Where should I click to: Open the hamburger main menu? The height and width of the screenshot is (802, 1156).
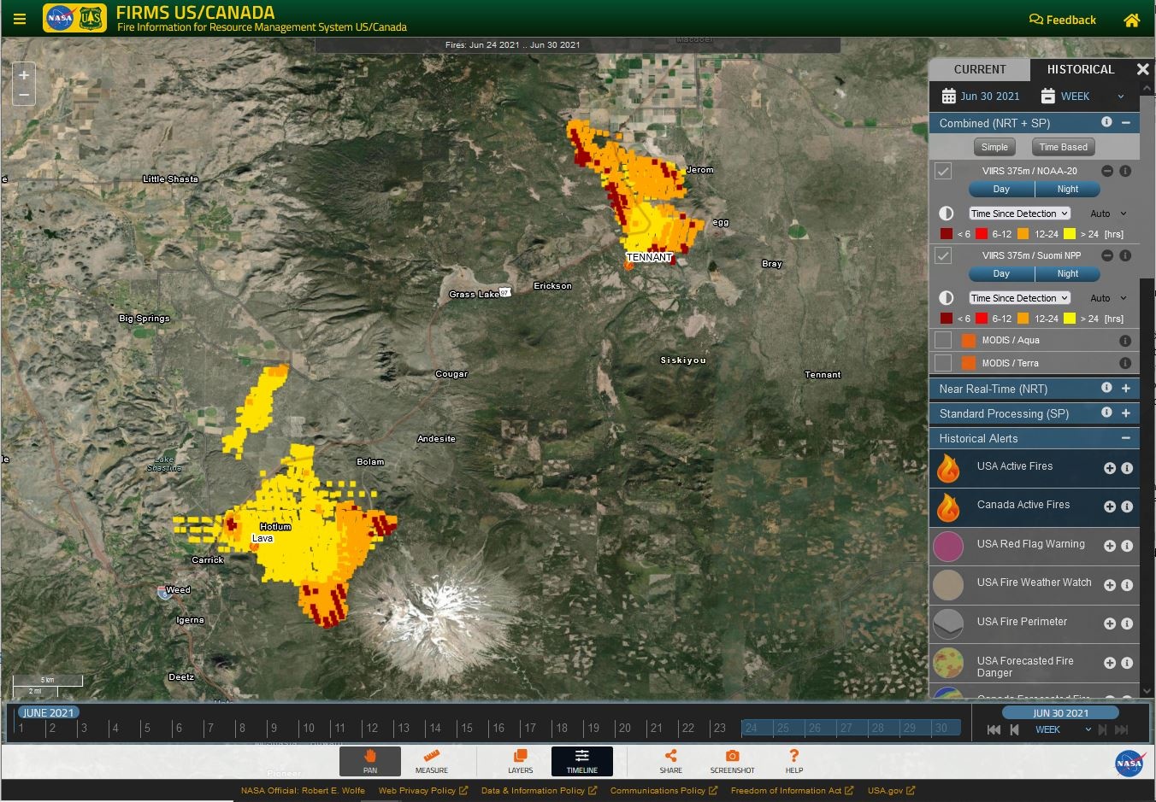coord(20,19)
